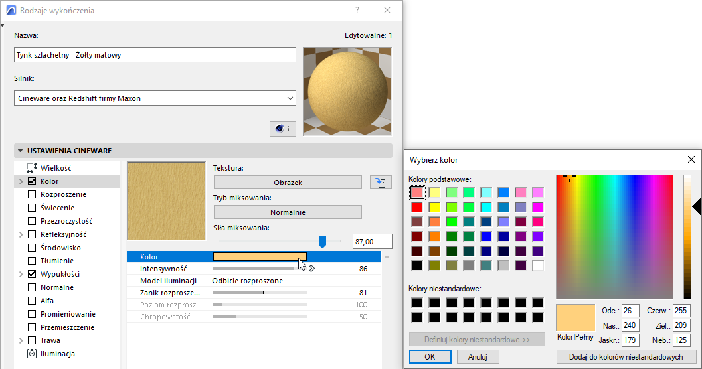The height and width of the screenshot is (369, 702).
Task: Click the Siła miksowania slider handle
Action: point(322,241)
